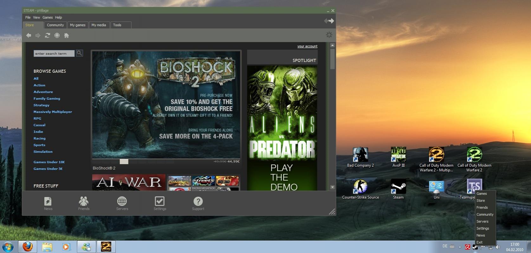Open Firefox from the taskbar
Viewport: 531px width, 253px height.
point(28,247)
